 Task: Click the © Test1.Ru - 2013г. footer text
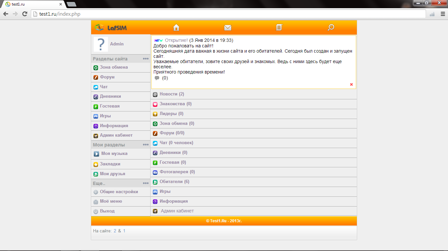point(224,221)
